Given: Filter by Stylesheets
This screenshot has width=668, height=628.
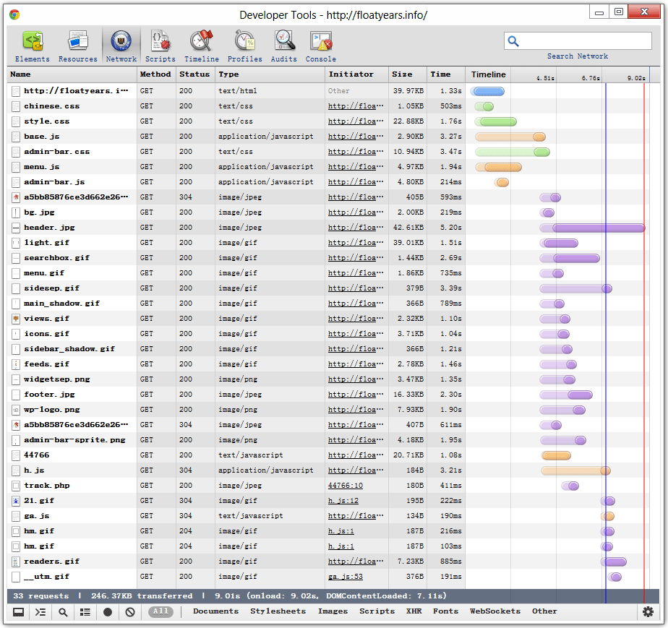Looking at the screenshot, I should coord(278,611).
